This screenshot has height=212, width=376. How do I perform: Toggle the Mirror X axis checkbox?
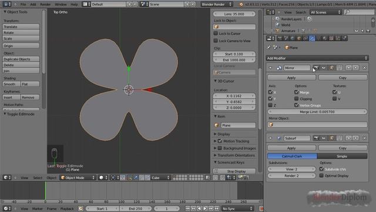tap(270, 92)
